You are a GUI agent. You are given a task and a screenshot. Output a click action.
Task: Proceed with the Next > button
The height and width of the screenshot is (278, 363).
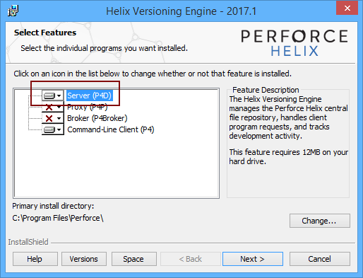(253, 259)
